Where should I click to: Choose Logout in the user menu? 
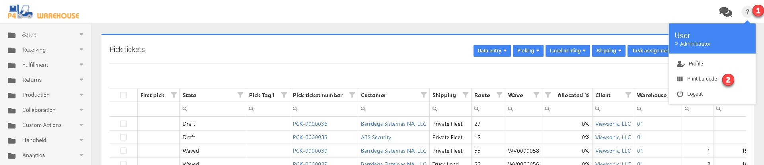pyautogui.click(x=694, y=94)
